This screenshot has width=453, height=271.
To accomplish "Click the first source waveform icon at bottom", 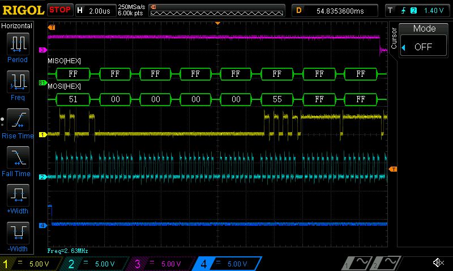I will [356, 263].
